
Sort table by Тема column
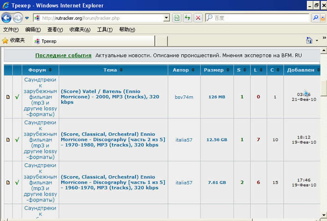[113, 70]
